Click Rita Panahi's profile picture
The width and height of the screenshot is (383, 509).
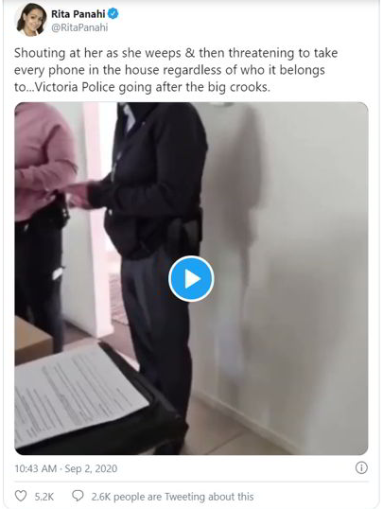(x=32, y=19)
